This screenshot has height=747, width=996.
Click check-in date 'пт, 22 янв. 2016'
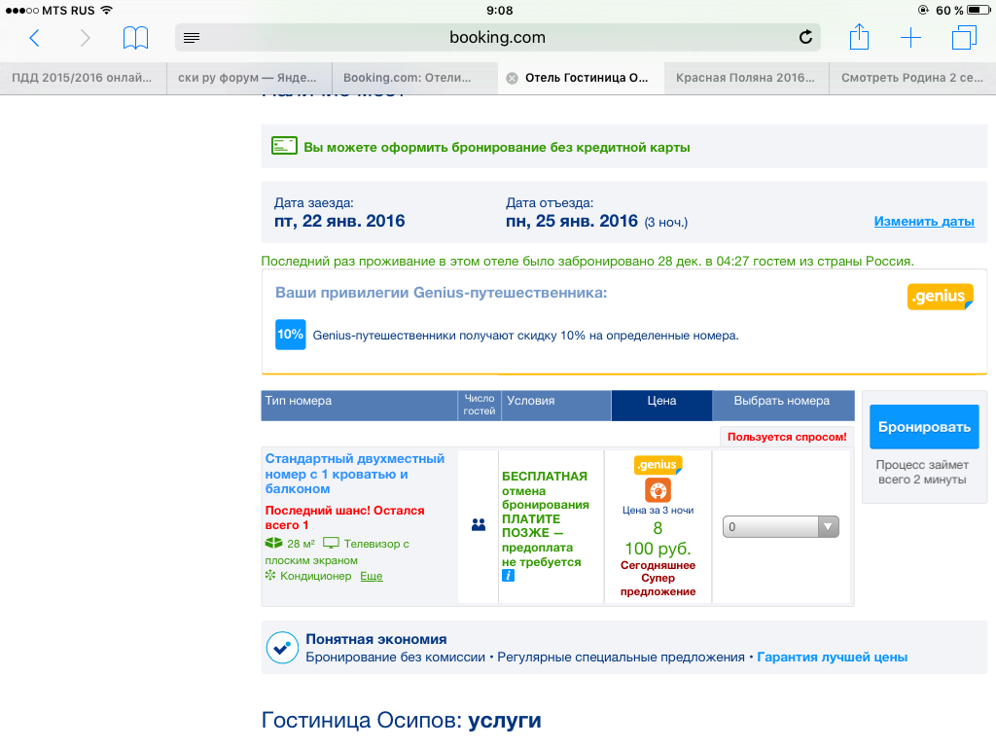pyautogui.click(x=339, y=221)
